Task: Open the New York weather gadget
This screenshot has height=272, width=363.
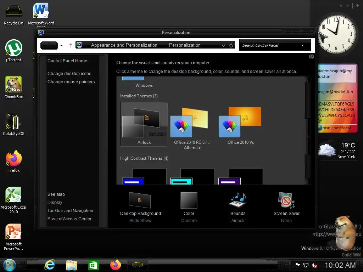Action: coord(338,151)
